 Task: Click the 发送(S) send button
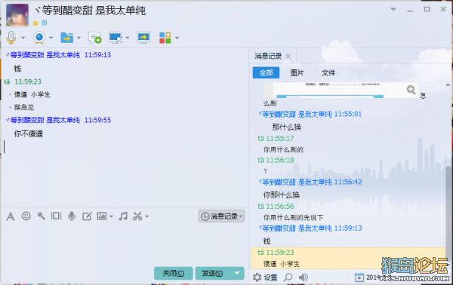(x=212, y=273)
